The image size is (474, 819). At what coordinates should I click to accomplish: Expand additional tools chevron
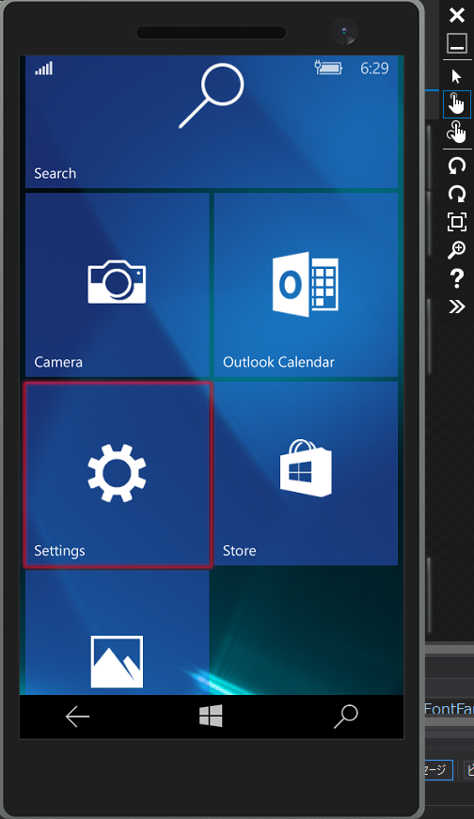pyautogui.click(x=457, y=307)
